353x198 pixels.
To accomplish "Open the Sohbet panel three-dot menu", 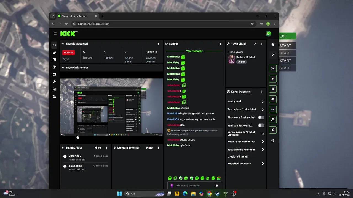I will click(x=220, y=44).
